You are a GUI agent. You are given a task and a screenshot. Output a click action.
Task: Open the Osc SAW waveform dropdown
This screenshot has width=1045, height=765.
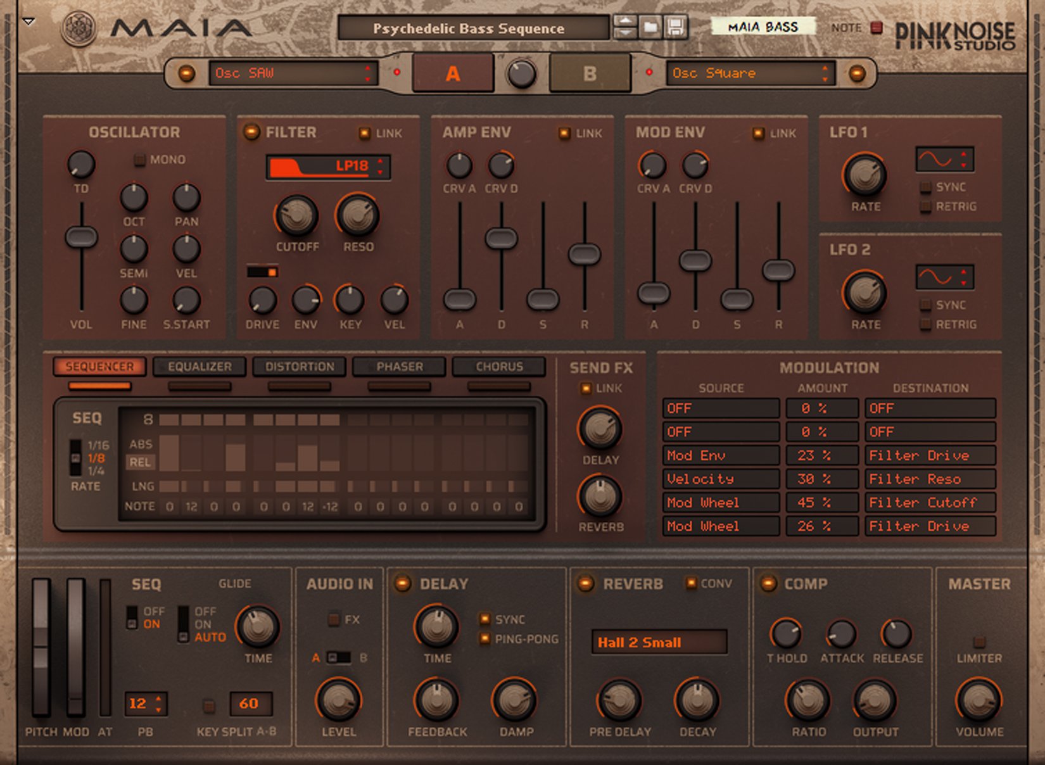click(x=293, y=73)
